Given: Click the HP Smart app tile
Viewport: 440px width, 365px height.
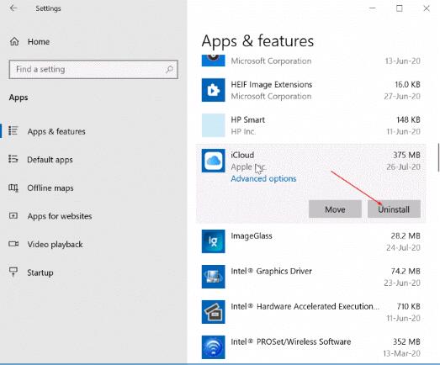Looking at the screenshot, I should [213, 125].
